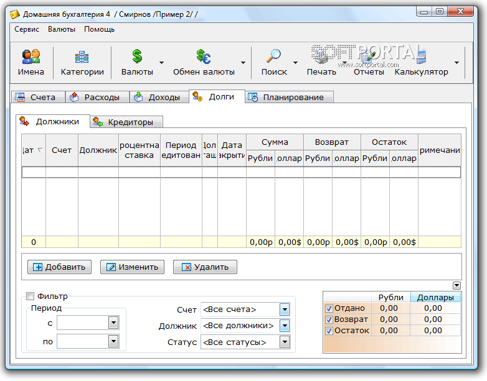Expand the Калькулятор dropdown arrow
Screen dimensions: 487x381
pyautogui.click(x=456, y=63)
